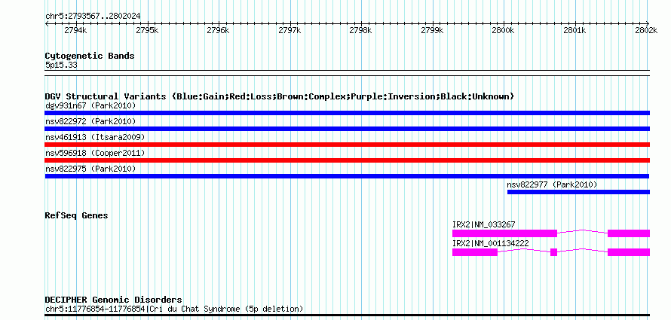Screen dimensions: 671x320
Task: Open the Cri du Chat Syndrome entry label
Action: click(174, 309)
